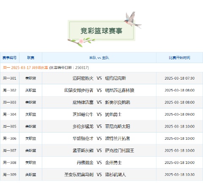Select match number 周一303
The height and width of the screenshot is (191, 203).
(x=10, y=102)
